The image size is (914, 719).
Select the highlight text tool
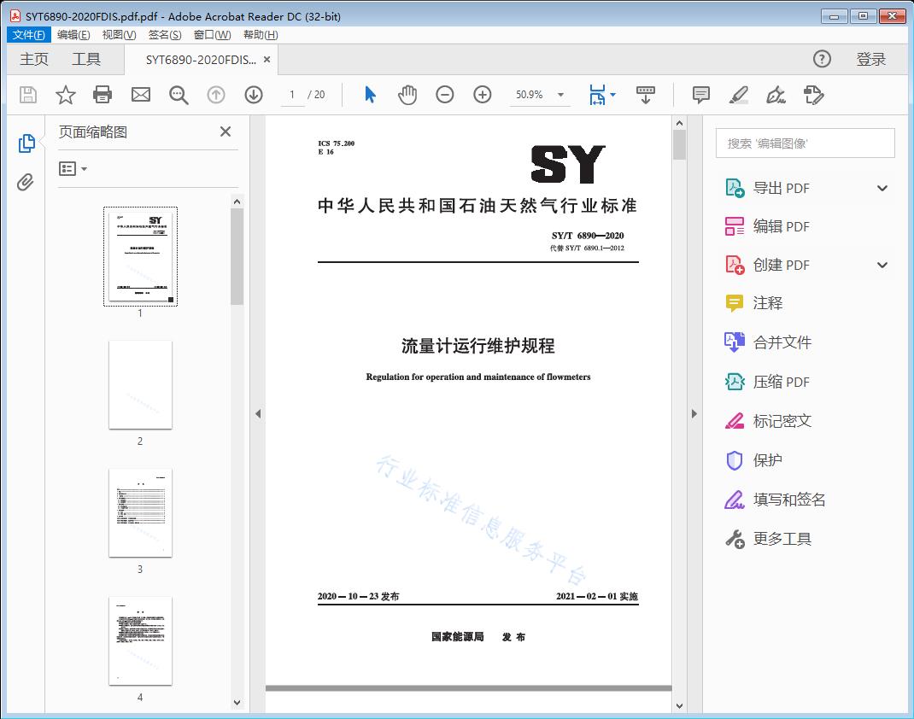(x=740, y=95)
